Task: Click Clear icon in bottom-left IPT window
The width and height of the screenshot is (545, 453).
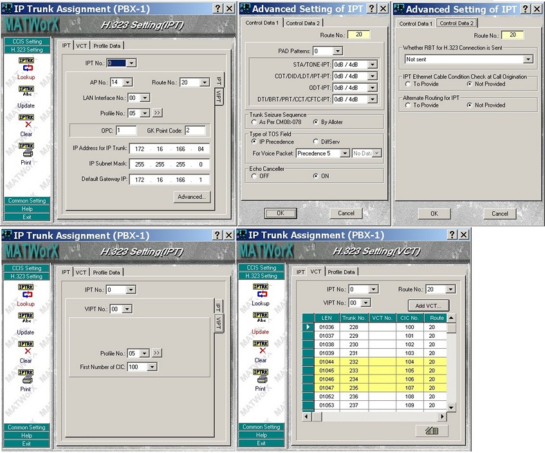Action: click(26, 347)
